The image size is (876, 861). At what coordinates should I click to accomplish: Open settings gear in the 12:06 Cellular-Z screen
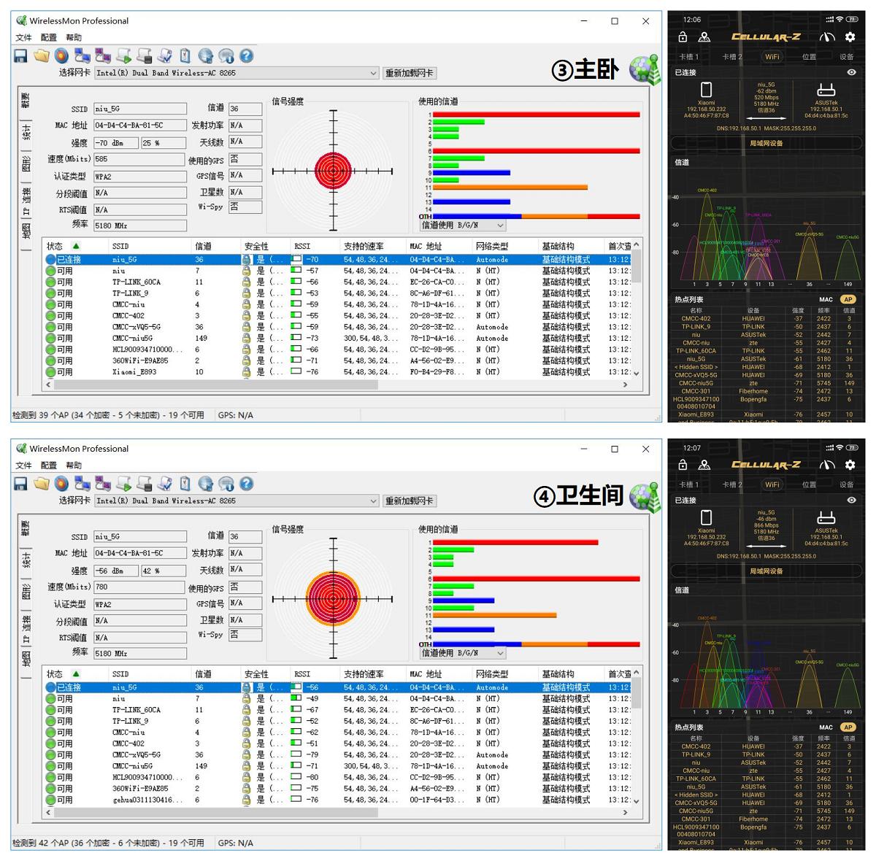[x=850, y=37]
